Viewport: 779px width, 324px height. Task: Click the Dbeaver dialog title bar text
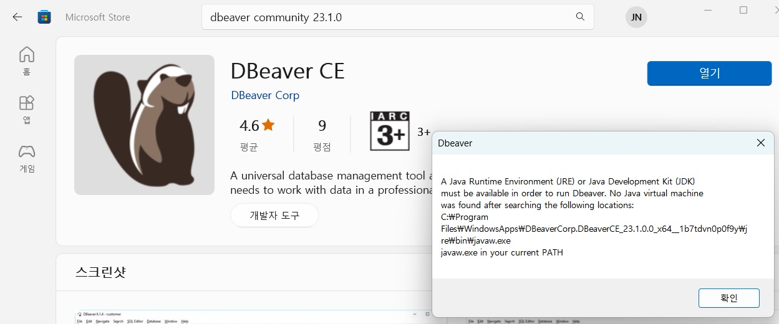click(455, 143)
